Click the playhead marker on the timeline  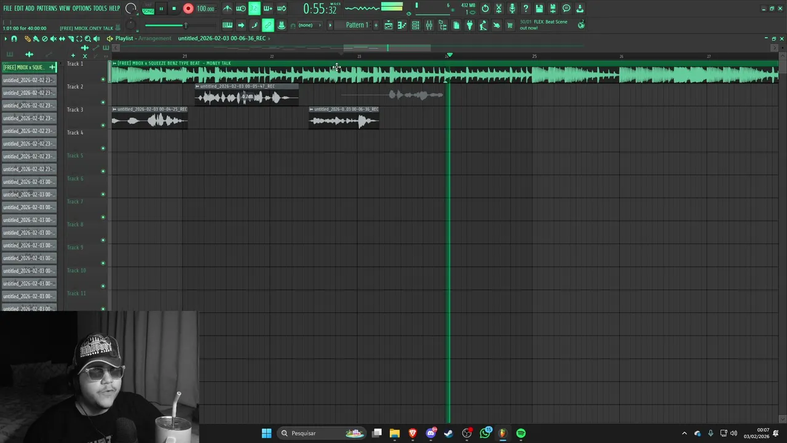pos(449,55)
